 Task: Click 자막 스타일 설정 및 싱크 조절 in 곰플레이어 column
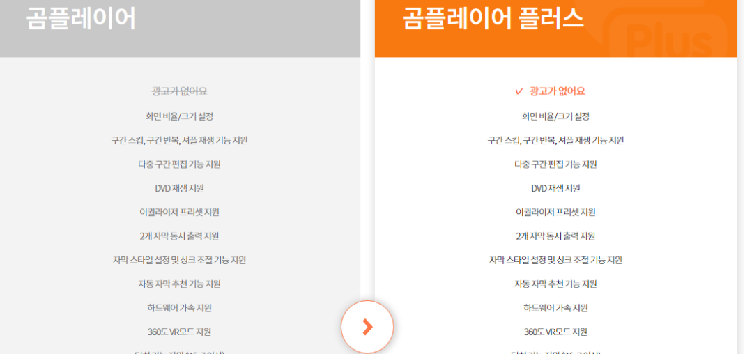179,260
